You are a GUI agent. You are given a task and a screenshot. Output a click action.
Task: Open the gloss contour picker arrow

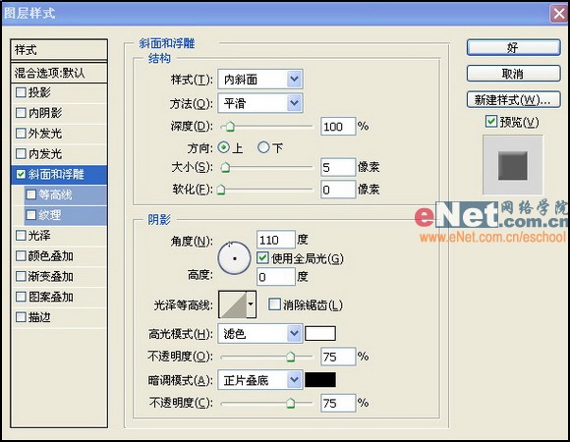(251, 304)
